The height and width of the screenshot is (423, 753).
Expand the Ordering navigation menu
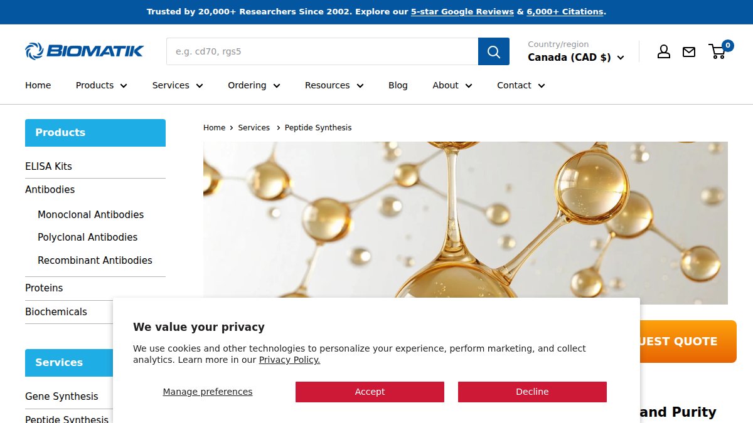[x=254, y=85]
